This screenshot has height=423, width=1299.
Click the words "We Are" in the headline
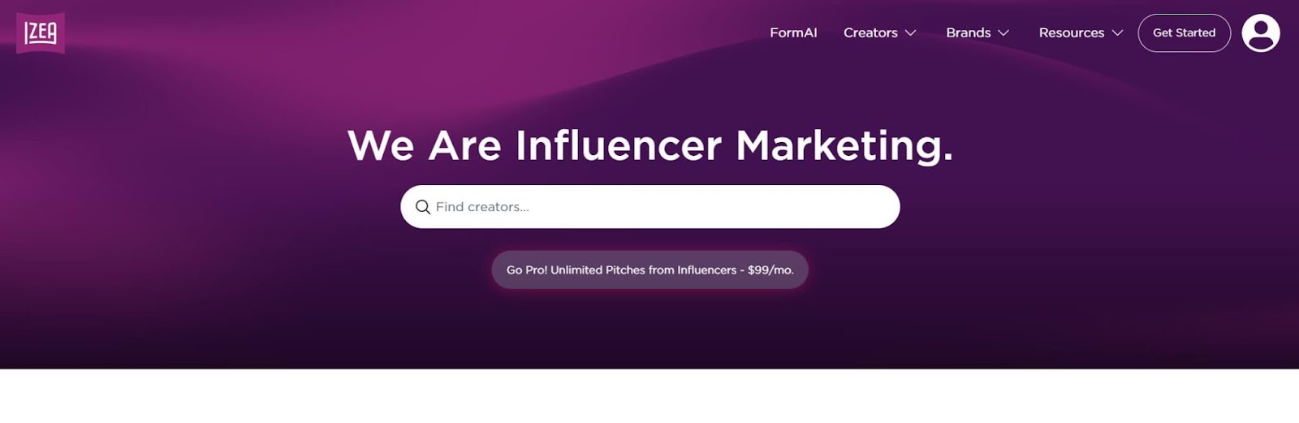coord(424,146)
